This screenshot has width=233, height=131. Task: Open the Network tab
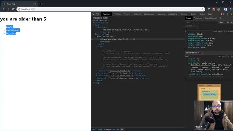(137, 14)
